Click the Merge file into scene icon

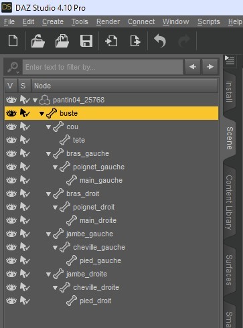(x=62, y=41)
